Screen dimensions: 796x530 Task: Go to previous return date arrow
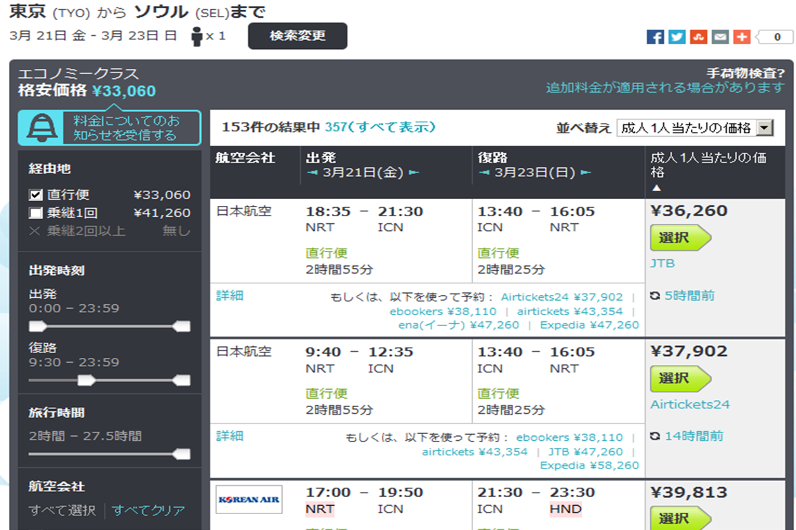[484, 173]
